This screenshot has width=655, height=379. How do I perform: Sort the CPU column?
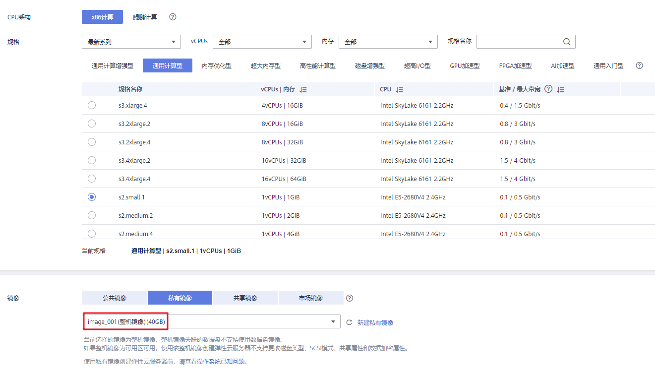[x=399, y=90]
